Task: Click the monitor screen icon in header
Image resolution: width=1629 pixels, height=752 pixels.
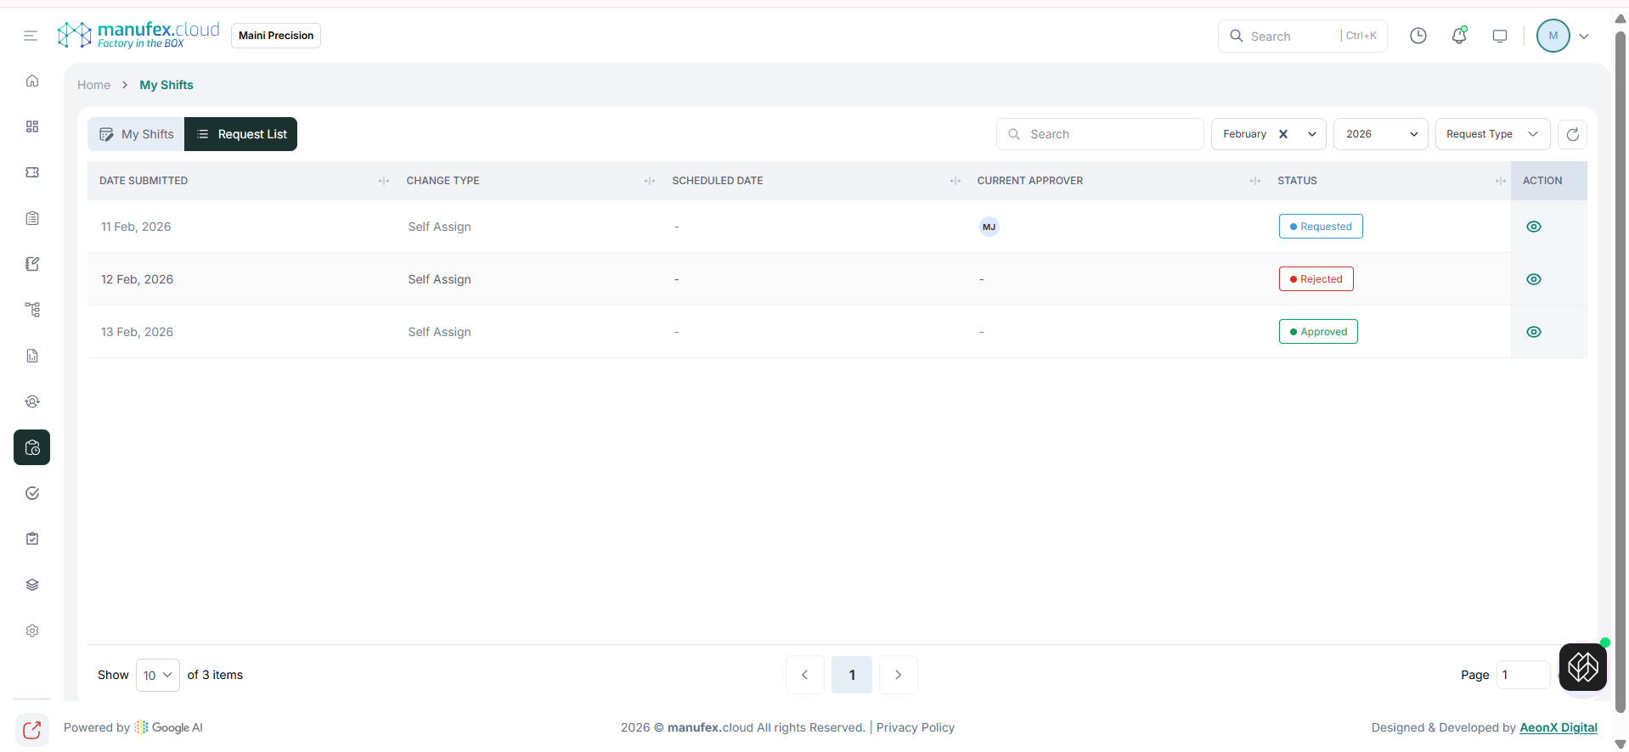Action: [x=1500, y=36]
